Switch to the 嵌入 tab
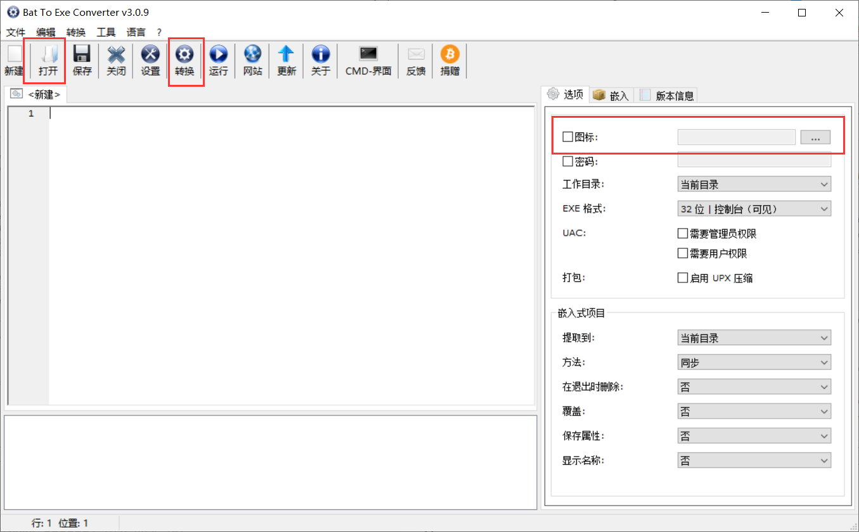The height and width of the screenshot is (532, 859). pyautogui.click(x=610, y=94)
